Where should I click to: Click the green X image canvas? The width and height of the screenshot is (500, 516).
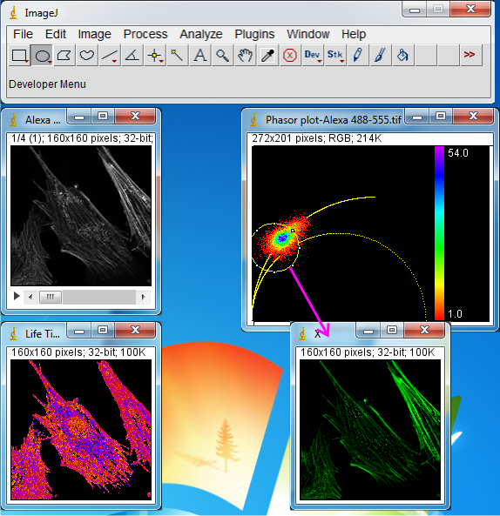pyautogui.click(x=370, y=430)
